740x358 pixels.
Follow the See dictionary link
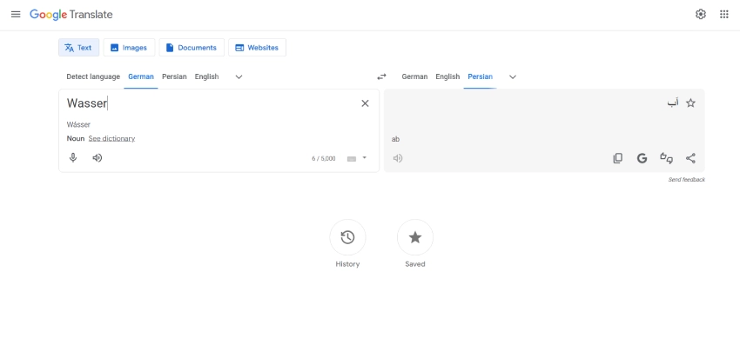(x=111, y=138)
